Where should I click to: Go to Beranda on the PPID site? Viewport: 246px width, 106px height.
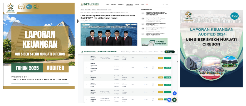123,52
